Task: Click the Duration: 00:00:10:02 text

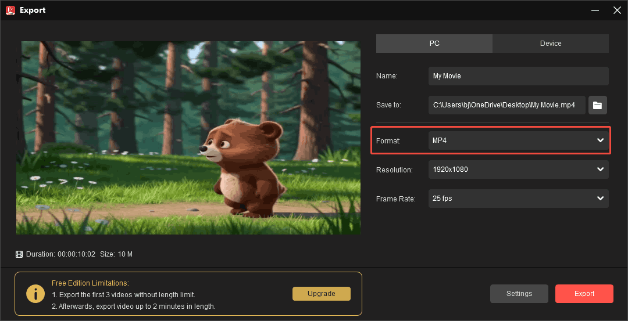Action: (x=61, y=254)
